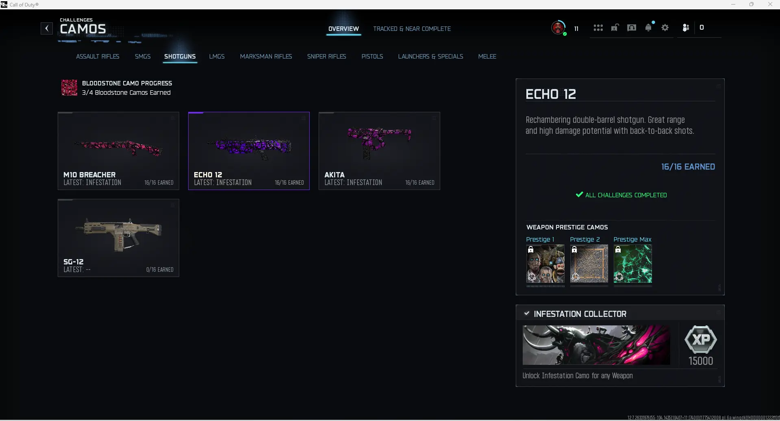Click the Call of Duty title bar icon
This screenshot has width=780, height=421.
pyautogui.click(x=4, y=4)
